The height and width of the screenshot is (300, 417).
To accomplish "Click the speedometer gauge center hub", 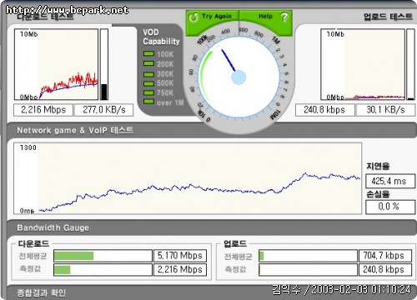I will (x=239, y=77).
